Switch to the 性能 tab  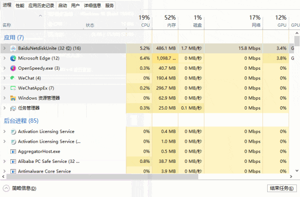20,6
